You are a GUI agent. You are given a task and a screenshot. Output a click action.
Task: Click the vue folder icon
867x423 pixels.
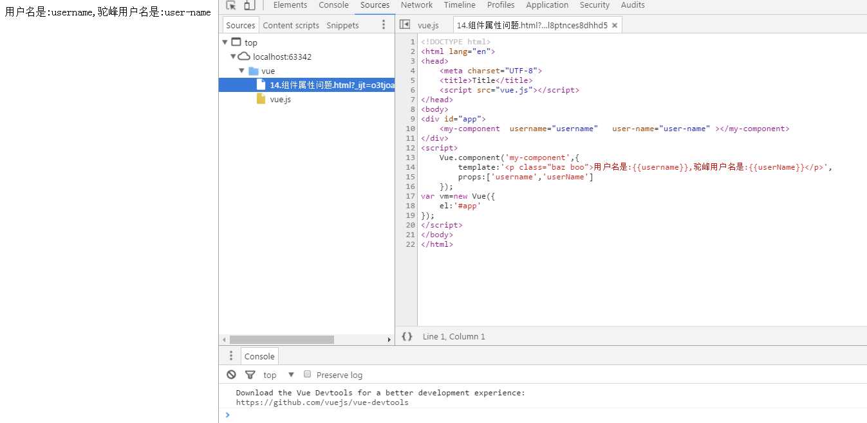(x=253, y=71)
